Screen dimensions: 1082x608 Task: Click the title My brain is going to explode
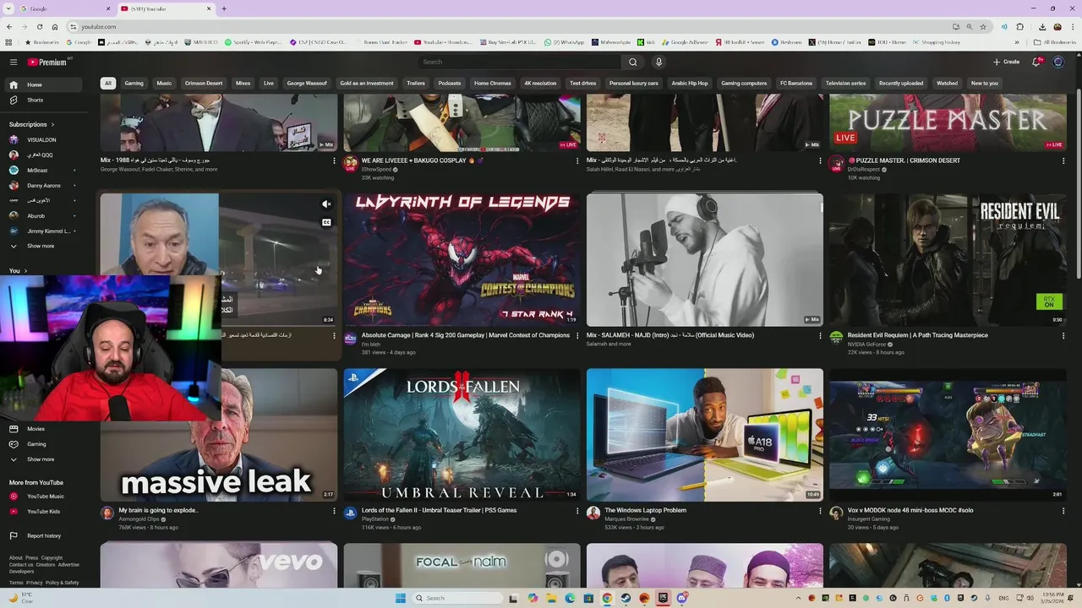159,510
